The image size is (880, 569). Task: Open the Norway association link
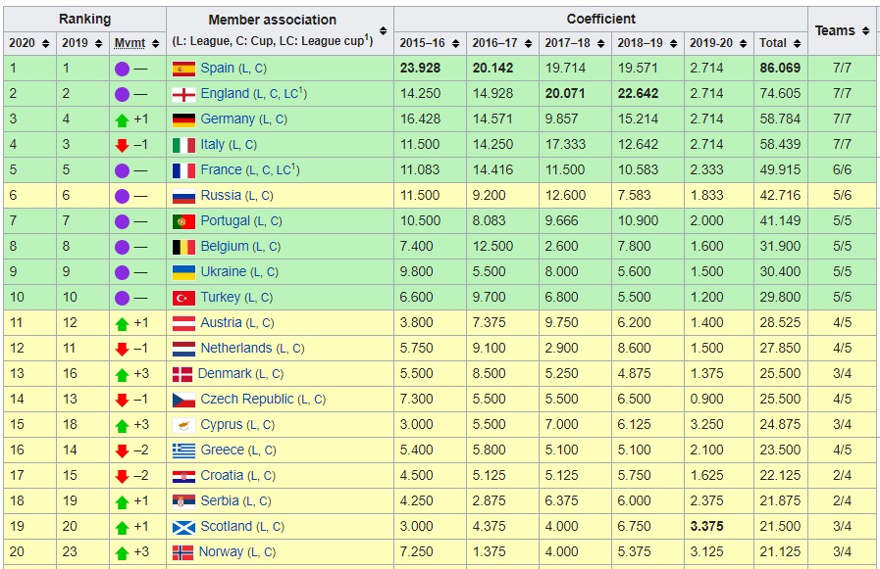221,551
